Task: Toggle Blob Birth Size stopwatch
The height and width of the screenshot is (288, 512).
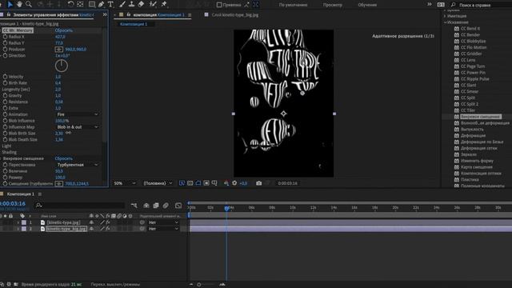Action: click(5, 134)
